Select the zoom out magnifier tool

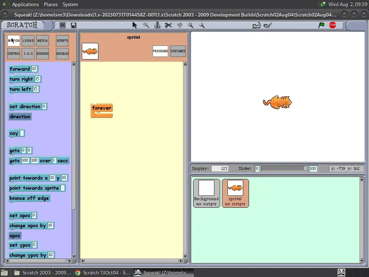(201, 25)
